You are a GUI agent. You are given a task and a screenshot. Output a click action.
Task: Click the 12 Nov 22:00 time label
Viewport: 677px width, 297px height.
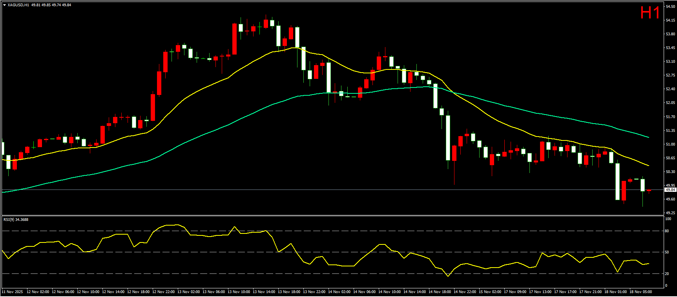pyautogui.click(x=163, y=292)
